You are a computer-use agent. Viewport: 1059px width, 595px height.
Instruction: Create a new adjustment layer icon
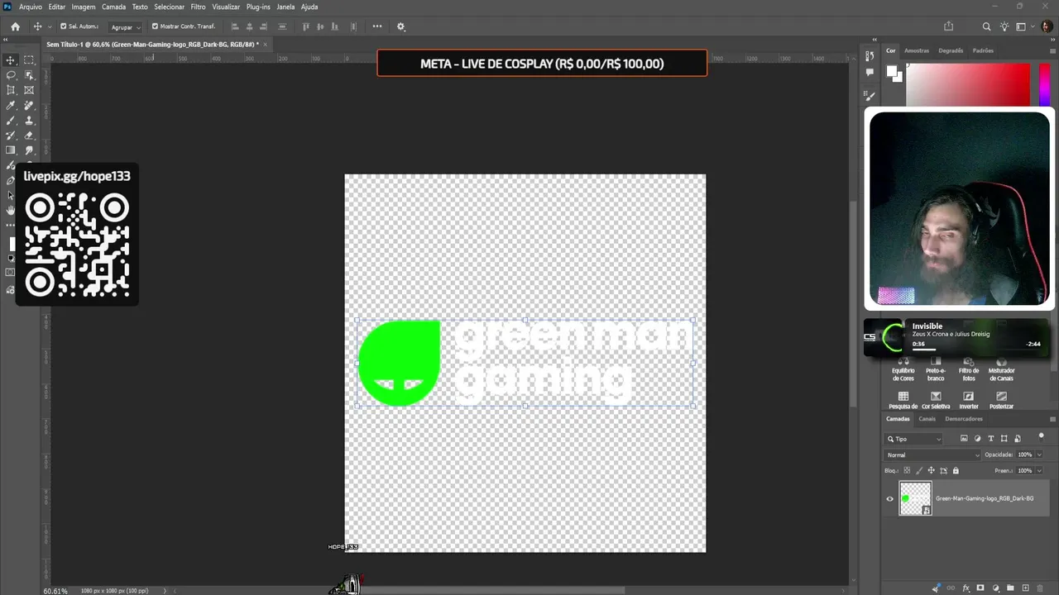tap(995, 588)
